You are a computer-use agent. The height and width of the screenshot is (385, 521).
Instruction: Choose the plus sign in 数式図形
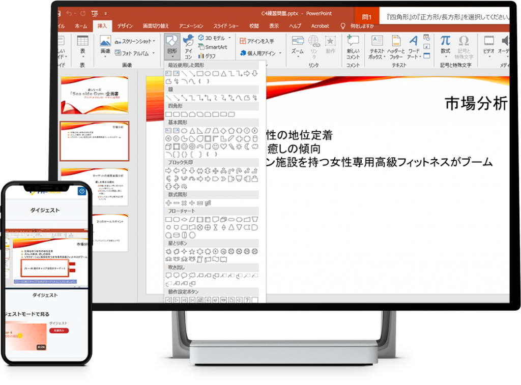click(168, 203)
